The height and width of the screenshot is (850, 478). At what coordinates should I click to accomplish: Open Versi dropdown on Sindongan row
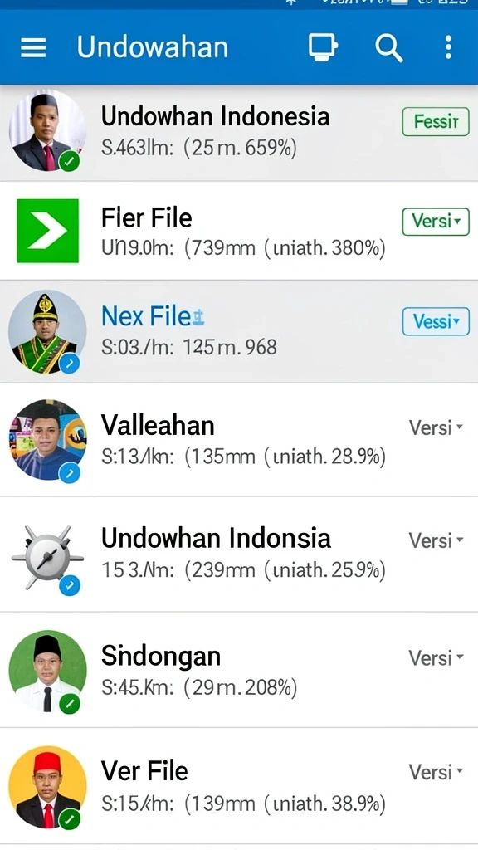click(x=437, y=658)
